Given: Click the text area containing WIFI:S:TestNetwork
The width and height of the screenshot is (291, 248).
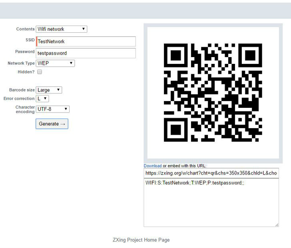Looking at the screenshot, I should [211, 202].
